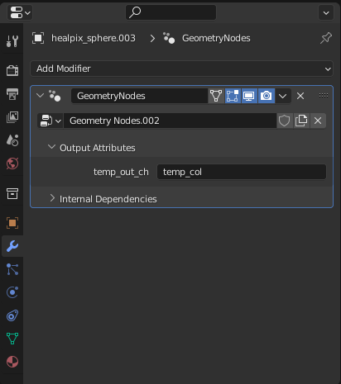Open the Render properties tab
Viewport: 341px width, 384px height.
(12, 70)
